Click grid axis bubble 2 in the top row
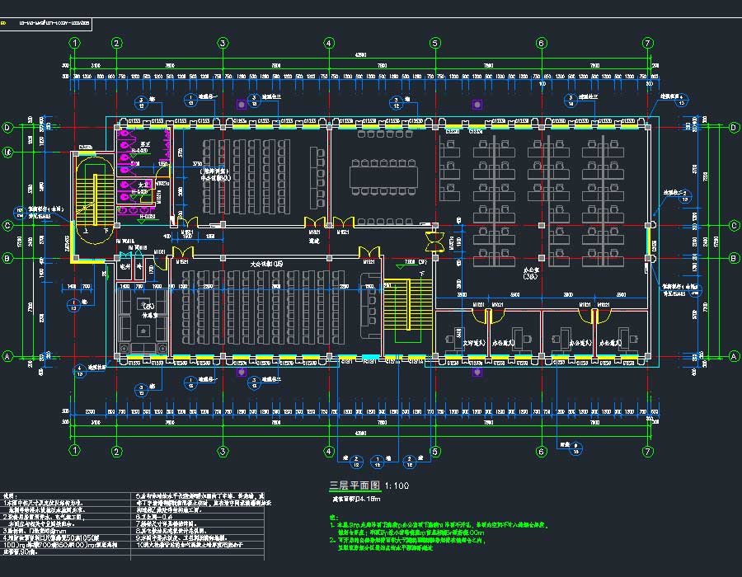The height and width of the screenshot is (577, 742). 116,43
